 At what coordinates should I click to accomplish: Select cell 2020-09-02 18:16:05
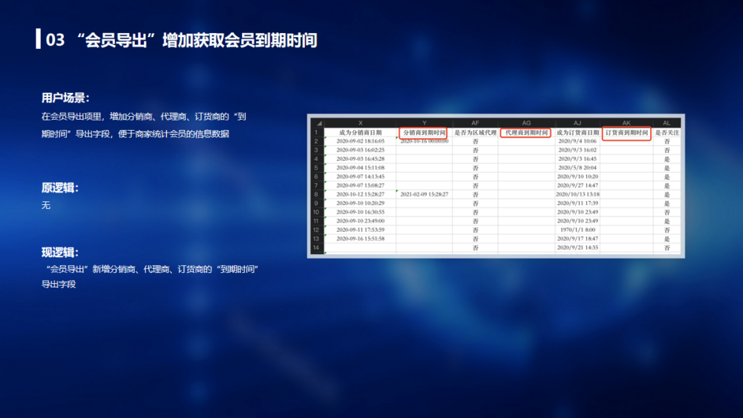[x=360, y=141]
